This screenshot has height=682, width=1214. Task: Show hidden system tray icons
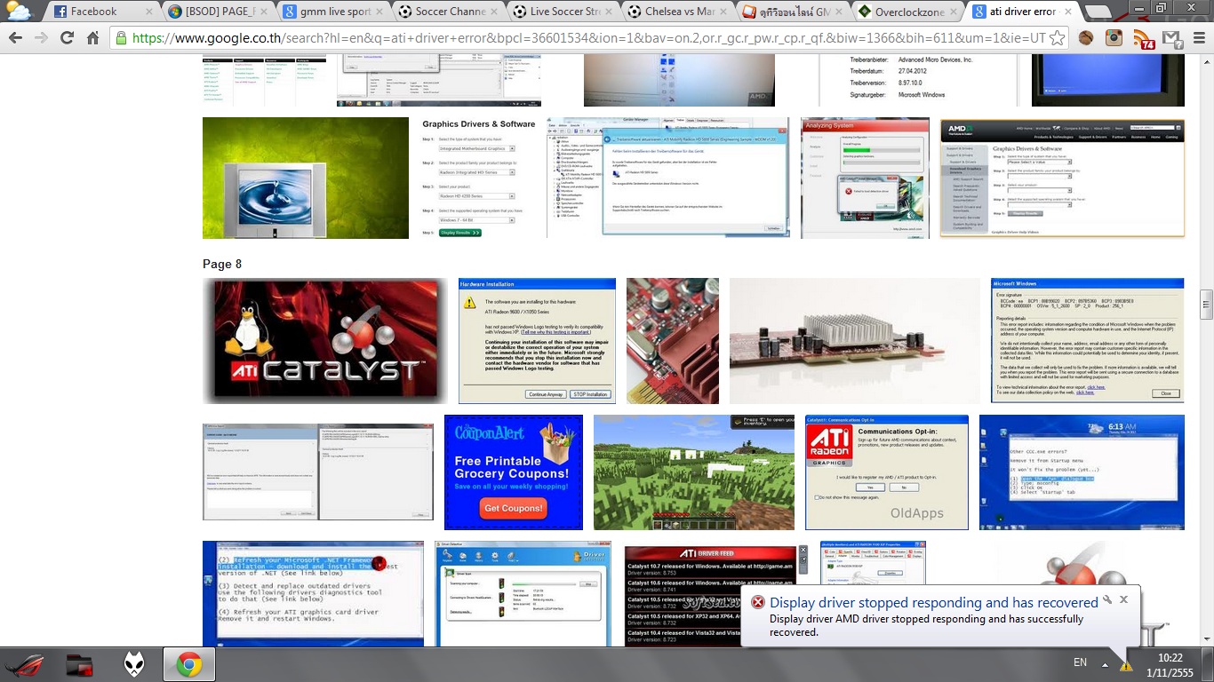click(1105, 663)
